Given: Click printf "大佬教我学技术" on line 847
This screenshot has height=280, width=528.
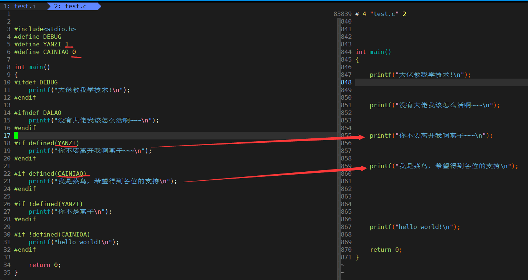Looking at the screenshot, I should (421, 75).
